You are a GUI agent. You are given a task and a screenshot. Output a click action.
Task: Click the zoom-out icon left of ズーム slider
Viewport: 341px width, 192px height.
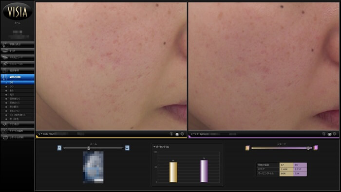click(x=59, y=148)
